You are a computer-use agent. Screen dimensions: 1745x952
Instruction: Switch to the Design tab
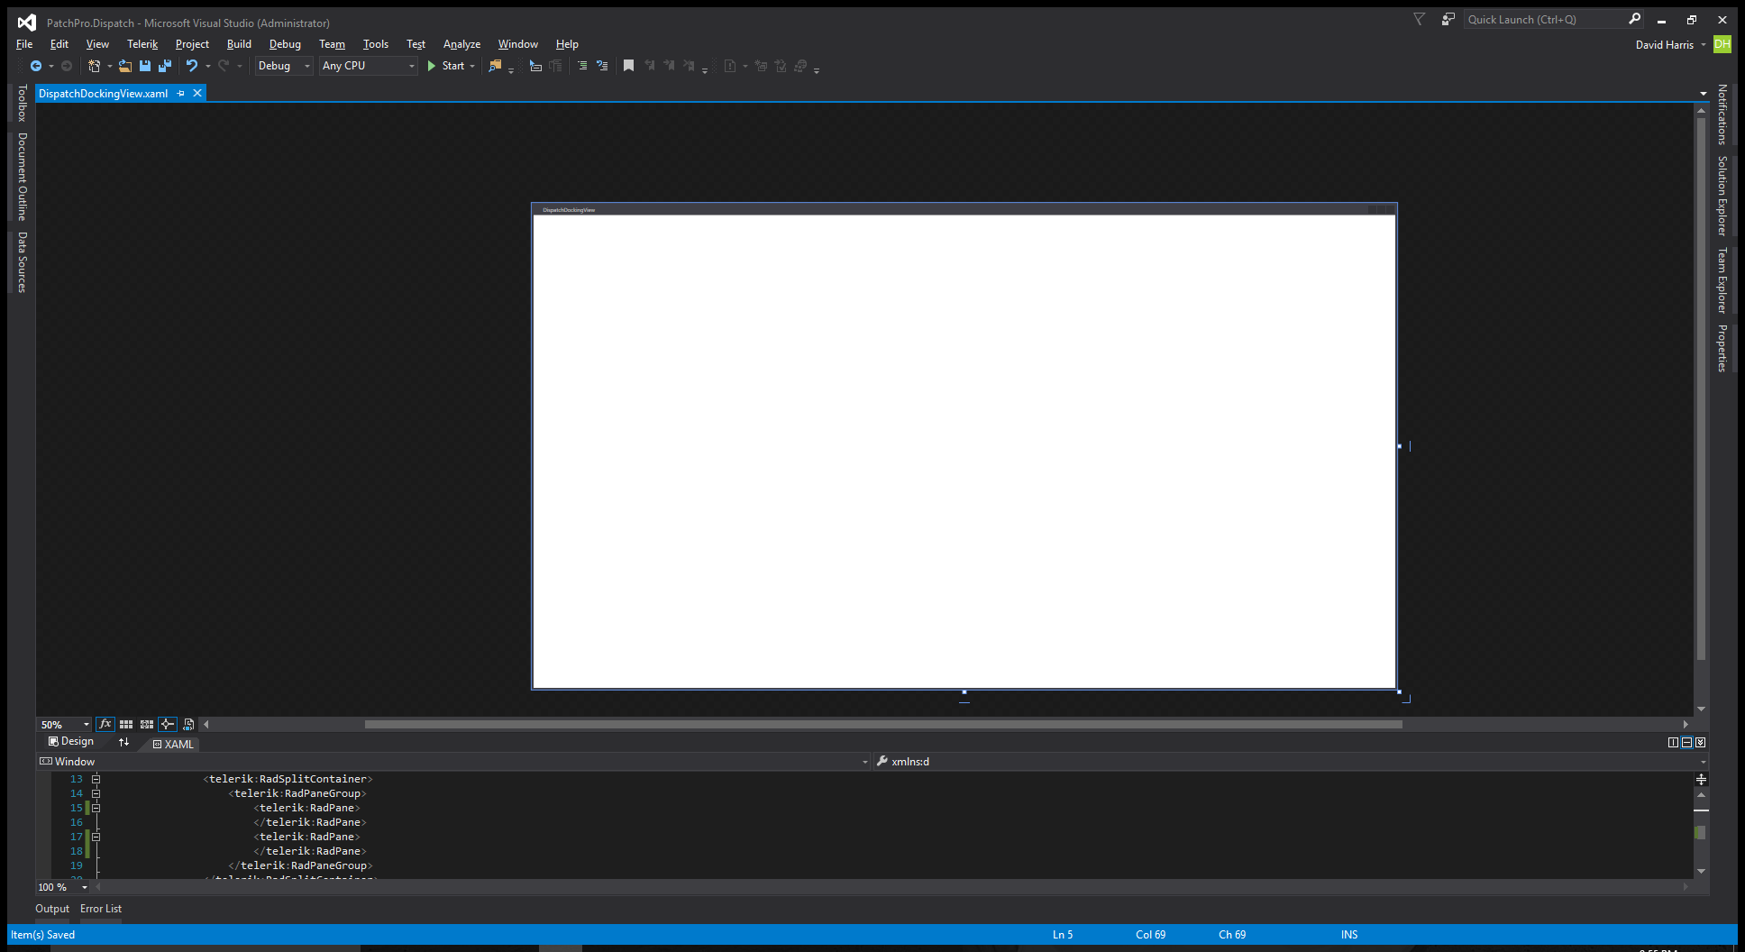[x=71, y=741]
